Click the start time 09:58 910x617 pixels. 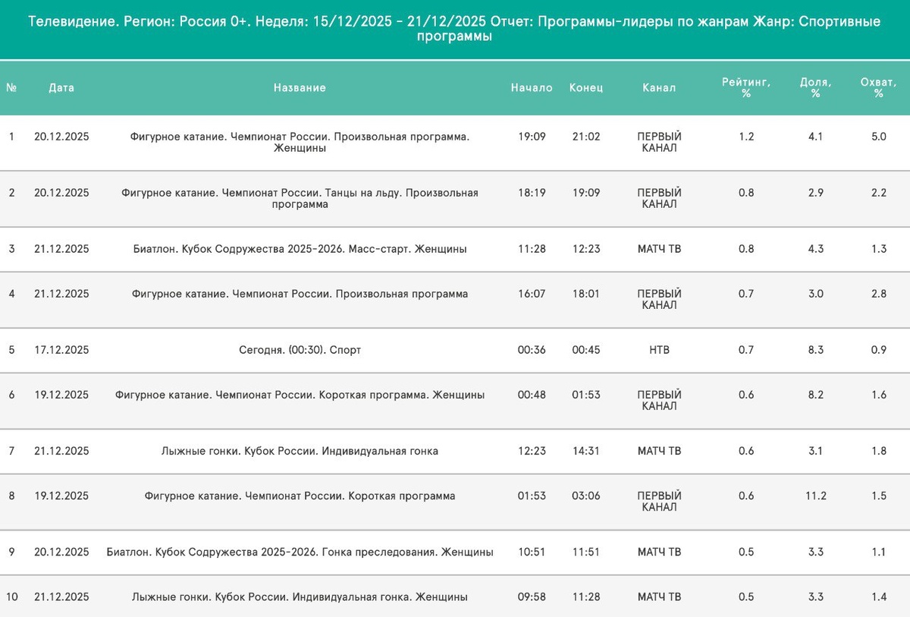pos(532,597)
